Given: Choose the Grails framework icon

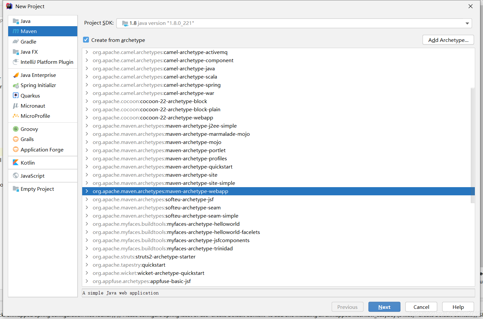Looking at the screenshot, I should click(x=27, y=139).
